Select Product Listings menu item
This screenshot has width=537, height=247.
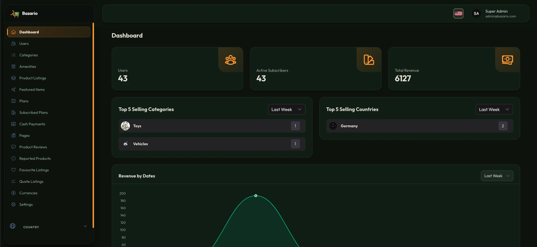[x=49, y=78]
